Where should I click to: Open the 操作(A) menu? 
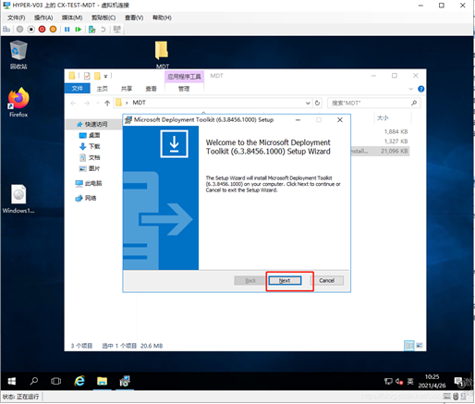tap(43, 18)
